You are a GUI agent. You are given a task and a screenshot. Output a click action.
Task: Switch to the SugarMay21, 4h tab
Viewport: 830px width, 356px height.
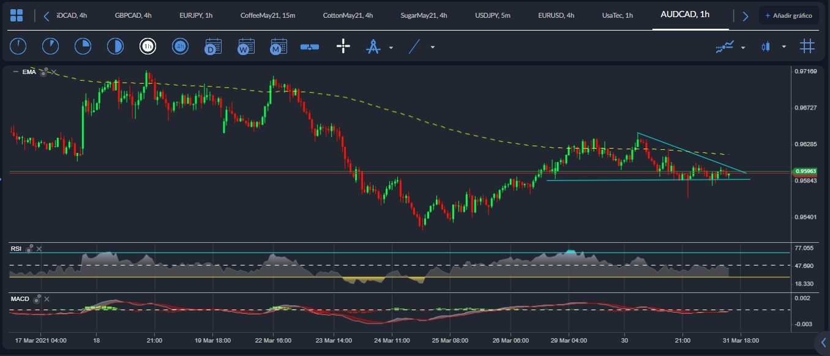424,15
